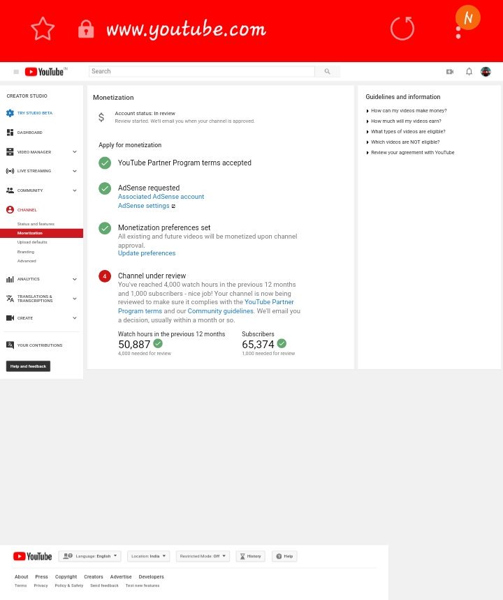
Task: Open the Language: English dropdown
Action: (x=89, y=556)
